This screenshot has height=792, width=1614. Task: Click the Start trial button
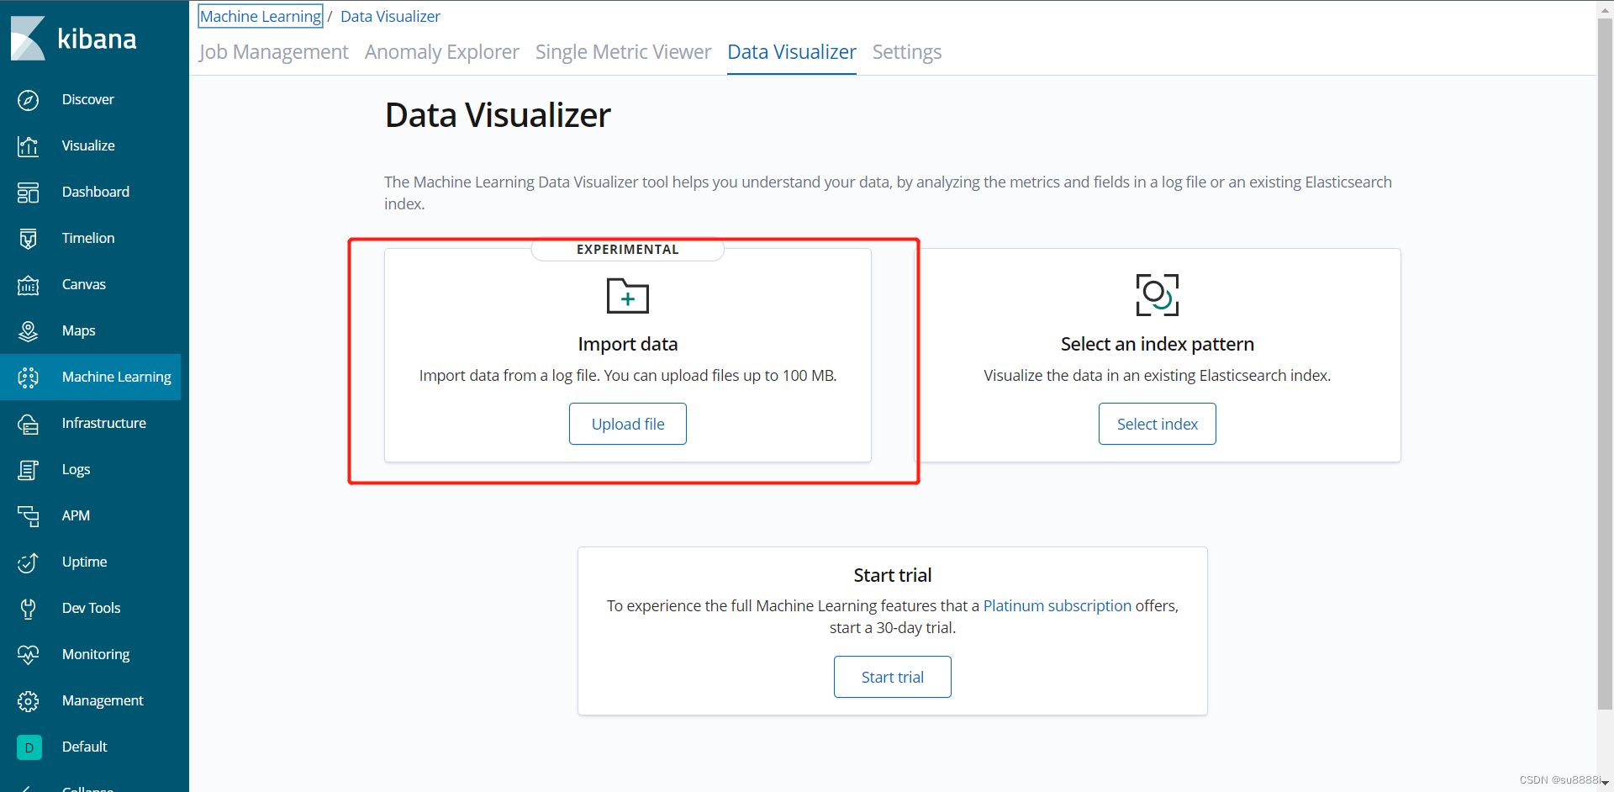(x=893, y=677)
